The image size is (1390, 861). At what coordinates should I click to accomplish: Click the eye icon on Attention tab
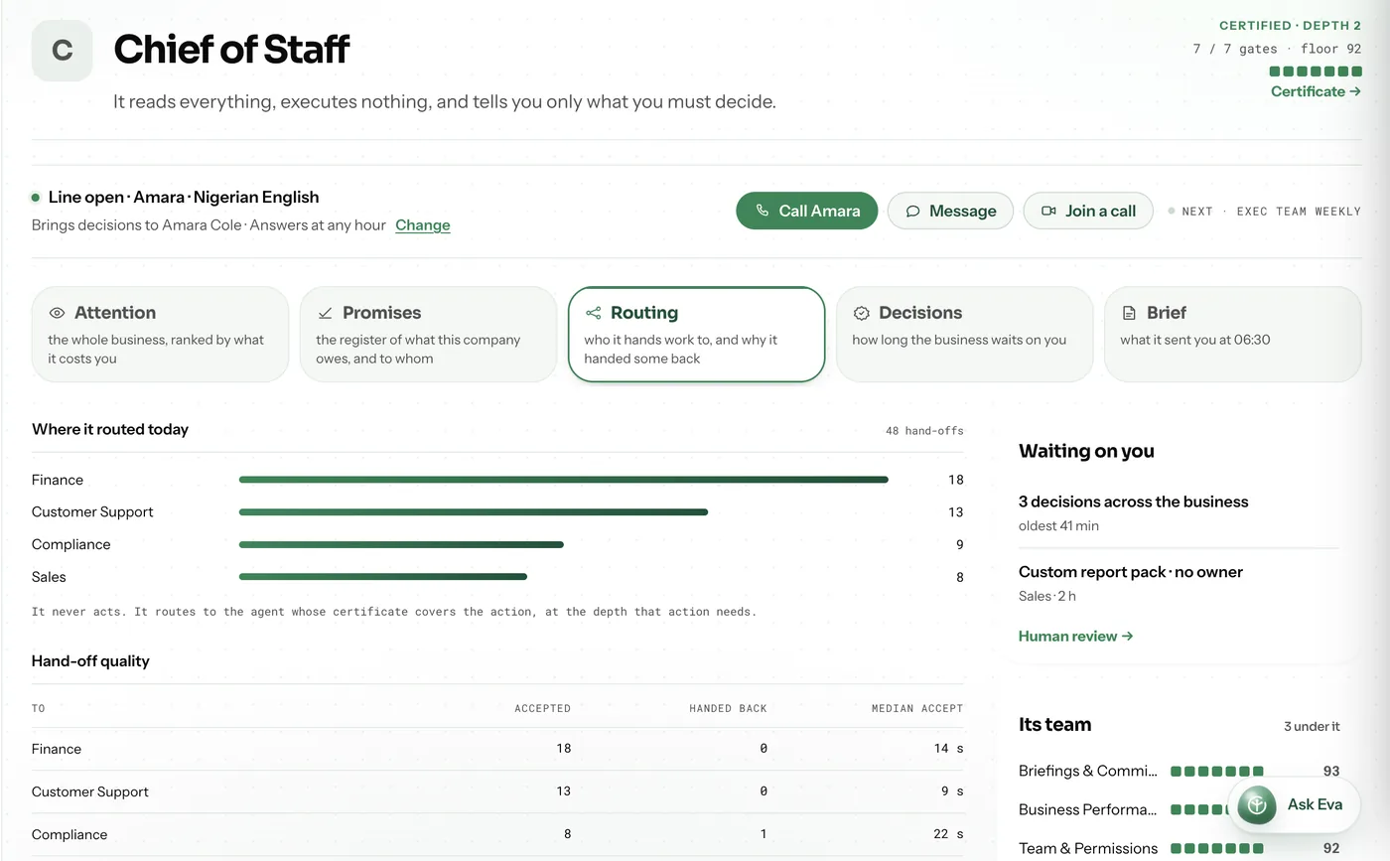pos(58,313)
